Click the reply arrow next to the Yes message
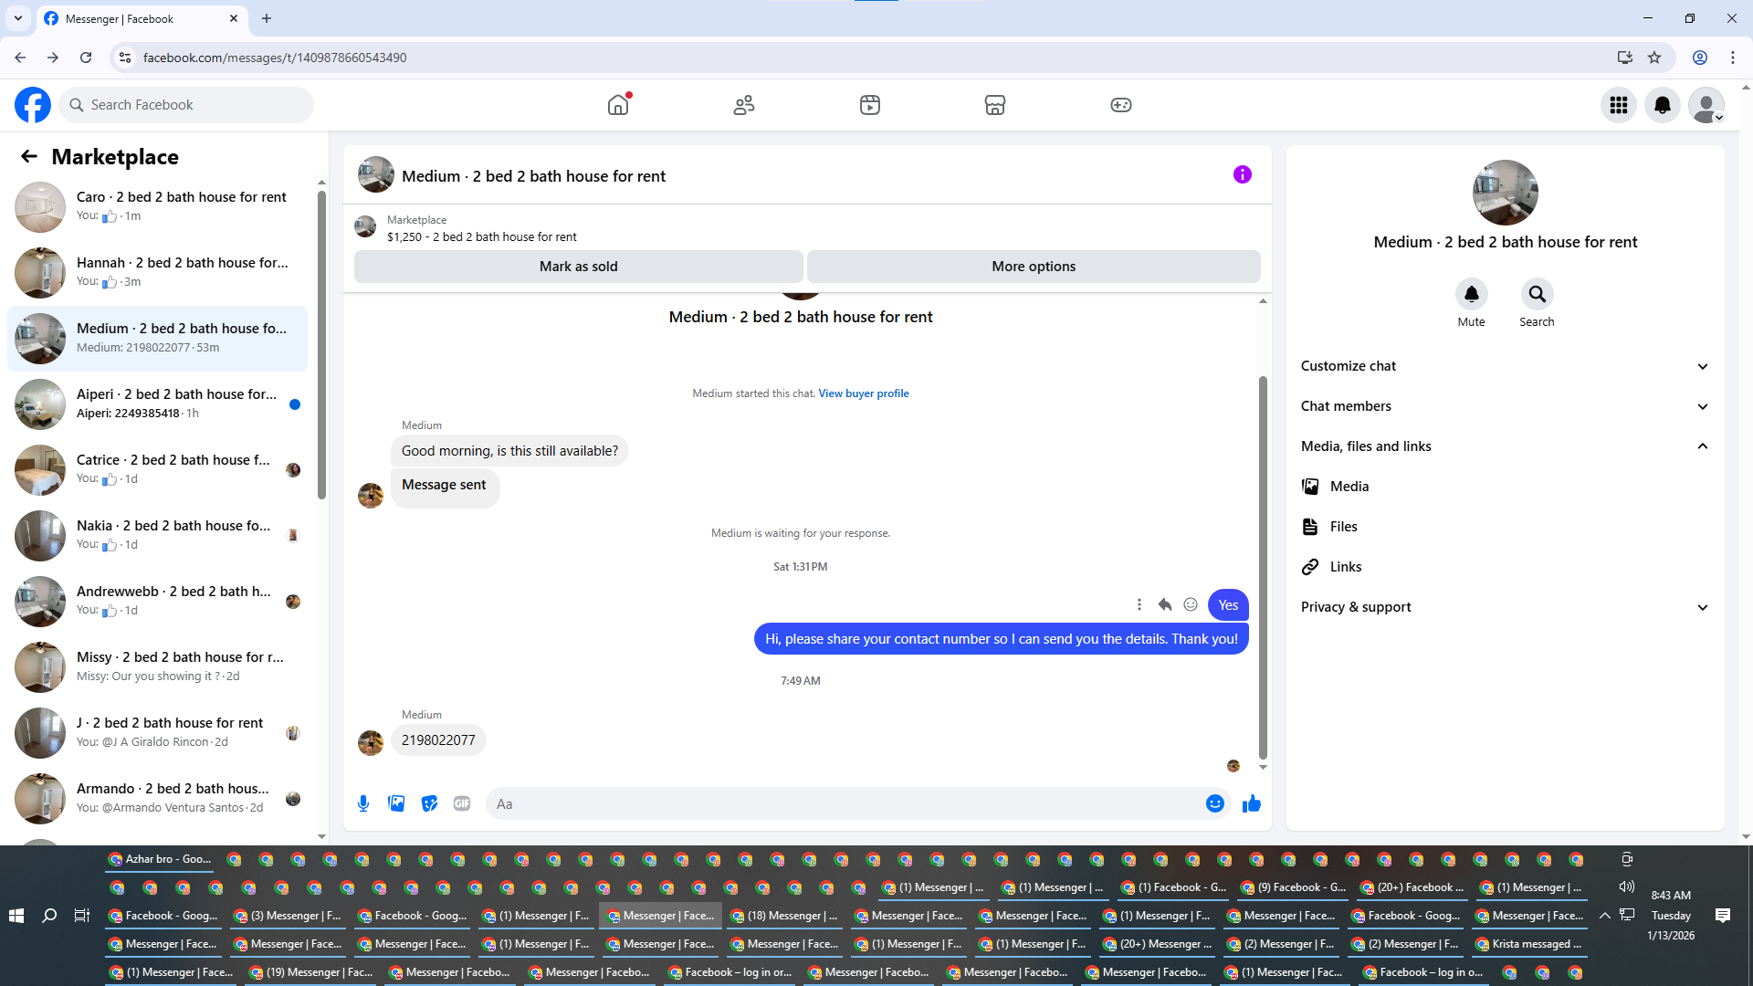The width and height of the screenshot is (1753, 986). point(1165,604)
